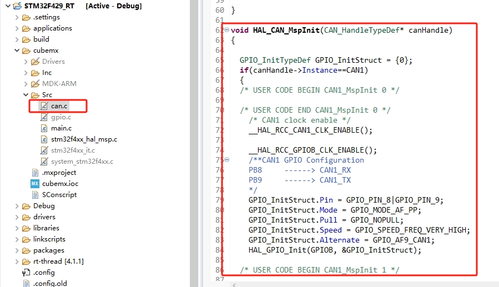Click the excluded MDK-ARM folder icon

35,84
